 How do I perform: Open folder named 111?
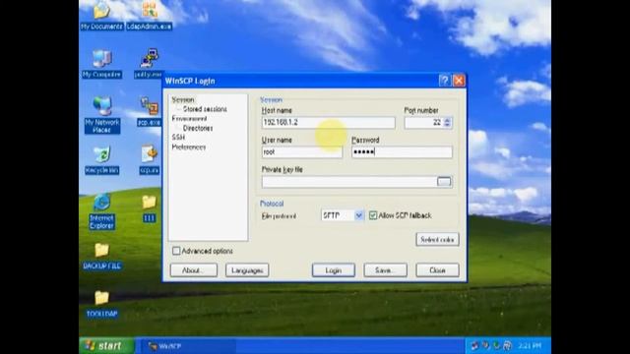pyautogui.click(x=149, y=208)
